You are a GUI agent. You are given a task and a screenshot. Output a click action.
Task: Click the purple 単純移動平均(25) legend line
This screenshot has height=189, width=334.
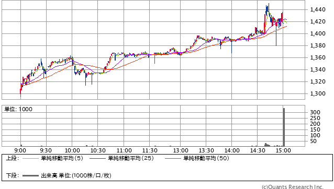pos(97,158)
